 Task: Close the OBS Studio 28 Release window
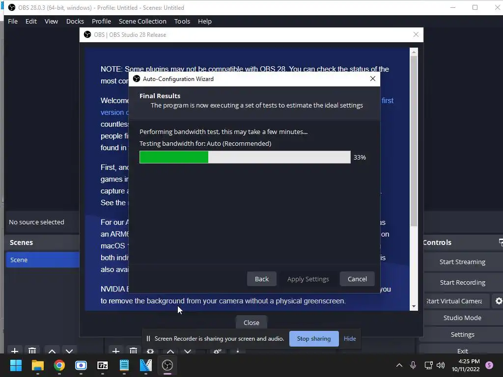[416, 35]
